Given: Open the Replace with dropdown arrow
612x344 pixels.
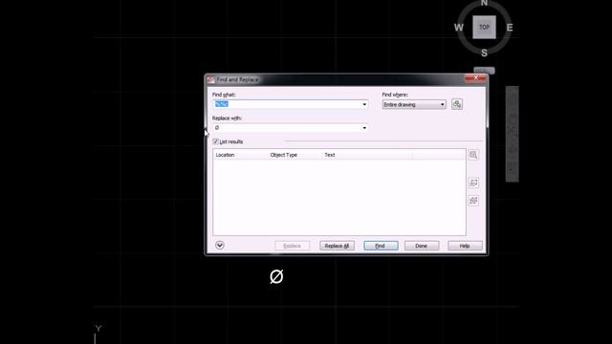Looking at the screenshot, I should pyautogui.click(x=364, y=128).
